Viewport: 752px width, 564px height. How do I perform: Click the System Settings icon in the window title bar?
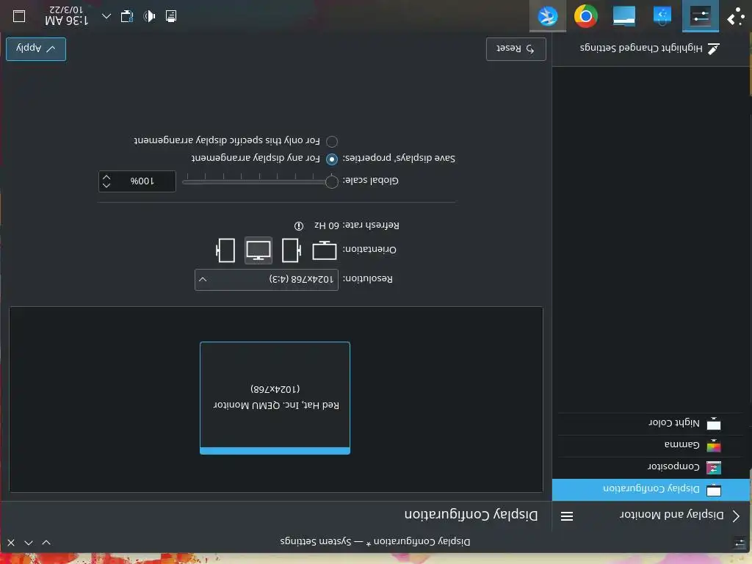(739, 543)
